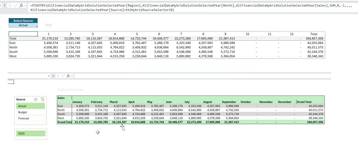Image resolution: width=358 pixels, height=146 pixels.
Task: Open the Actual dropdown cell under Select Source
Action: [23, 25]
